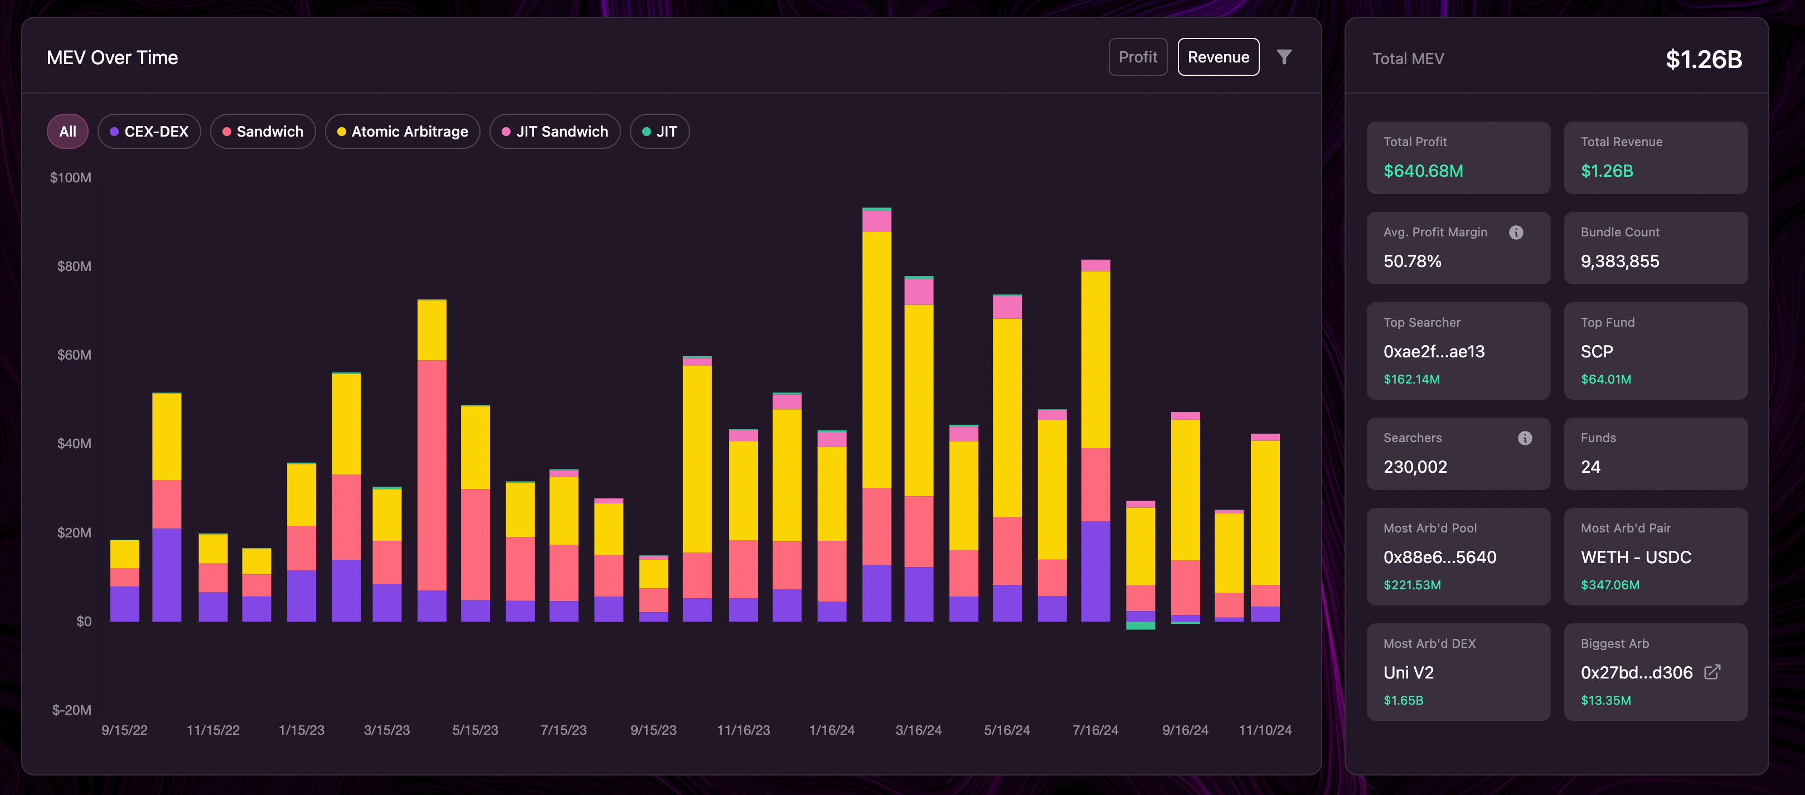Click the Top Searcher address 0xae2f...ae13
Image resolution: width=1805 pixels, height=795 pixels.
click(x=1434, y=351)
